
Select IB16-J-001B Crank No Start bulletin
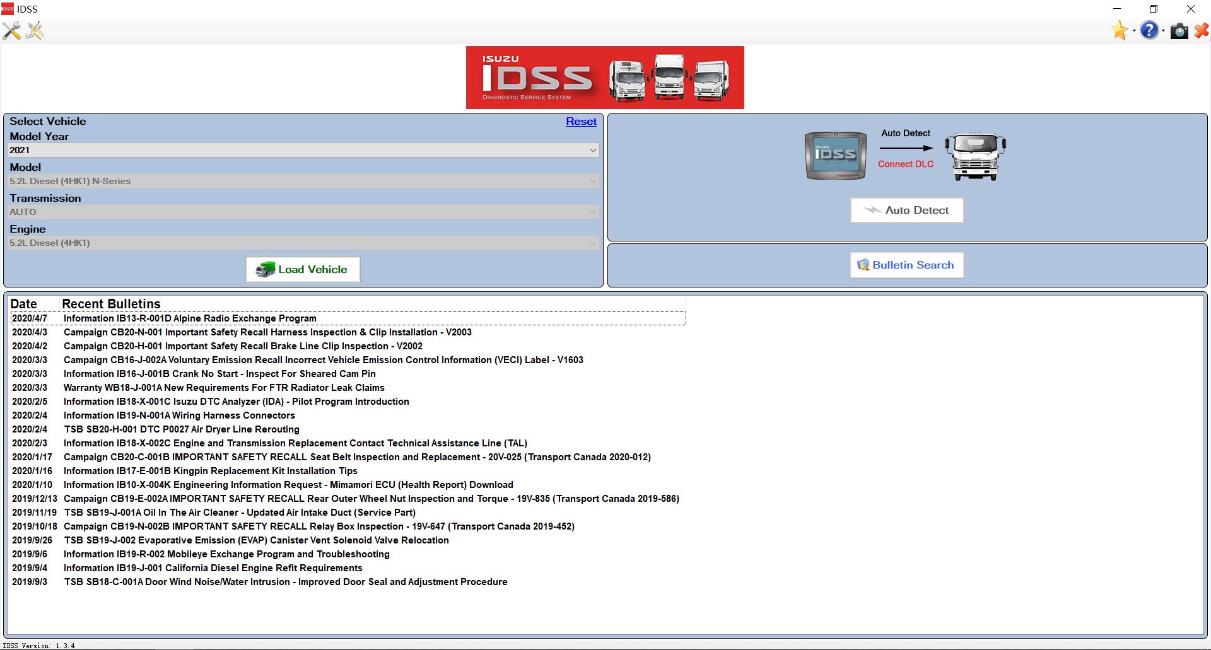[348, 374]
